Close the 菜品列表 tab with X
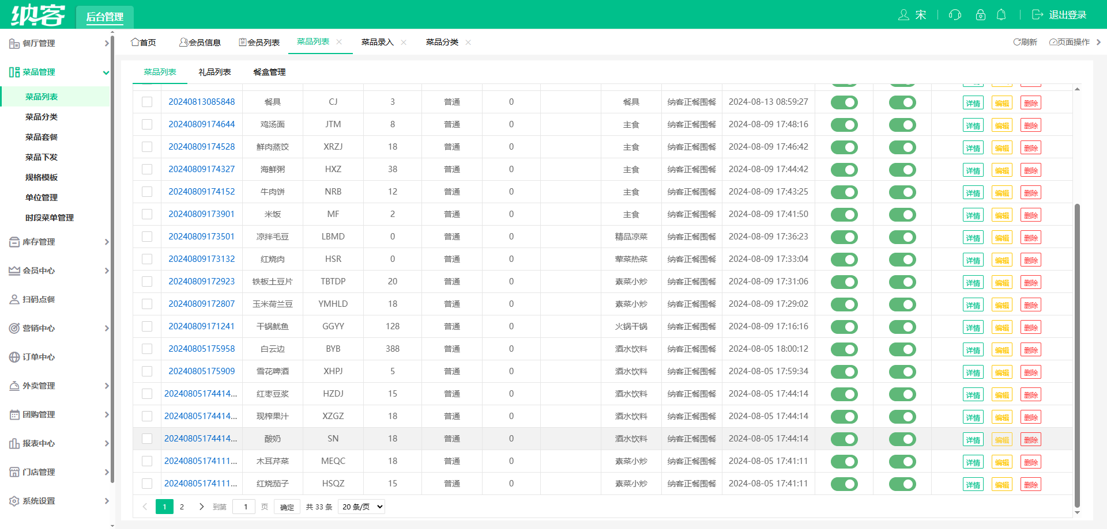 coord(339,41)
